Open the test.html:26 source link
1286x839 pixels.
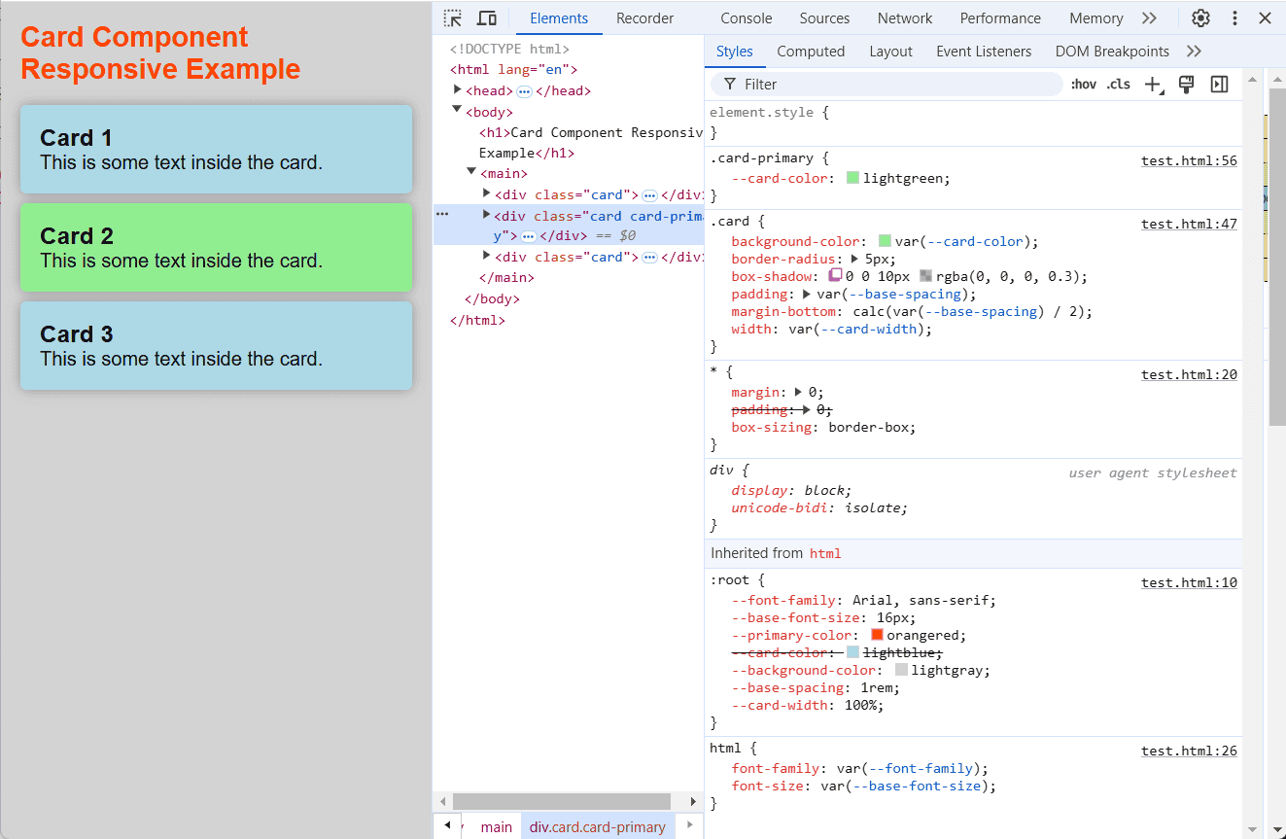coord(1189,751)
